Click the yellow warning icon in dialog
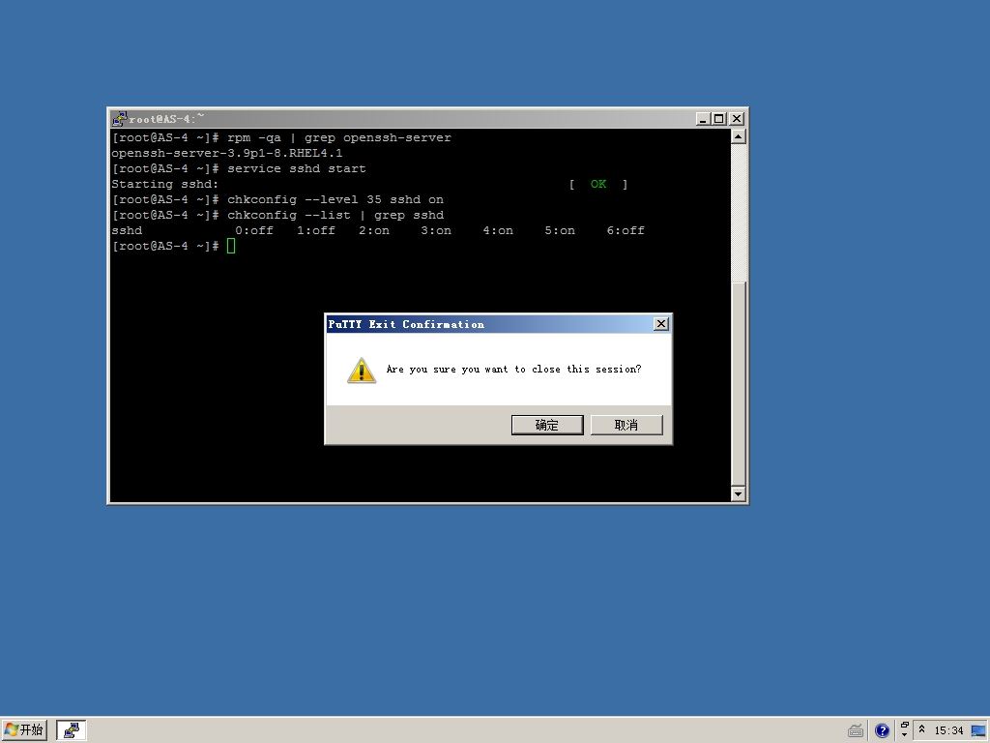 (362, 371)
